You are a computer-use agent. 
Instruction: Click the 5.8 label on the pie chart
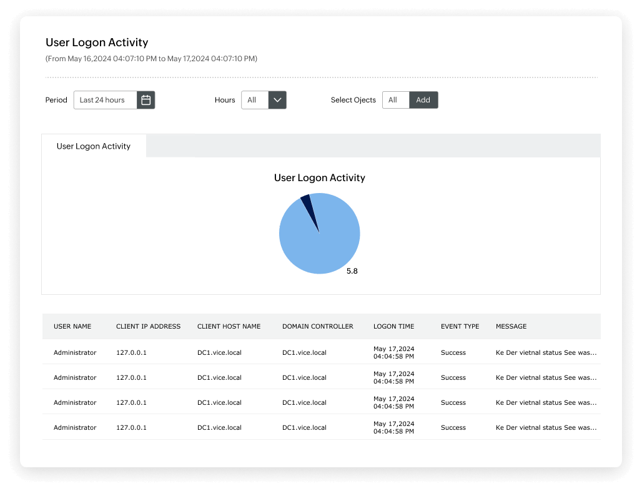coord(352,271)
